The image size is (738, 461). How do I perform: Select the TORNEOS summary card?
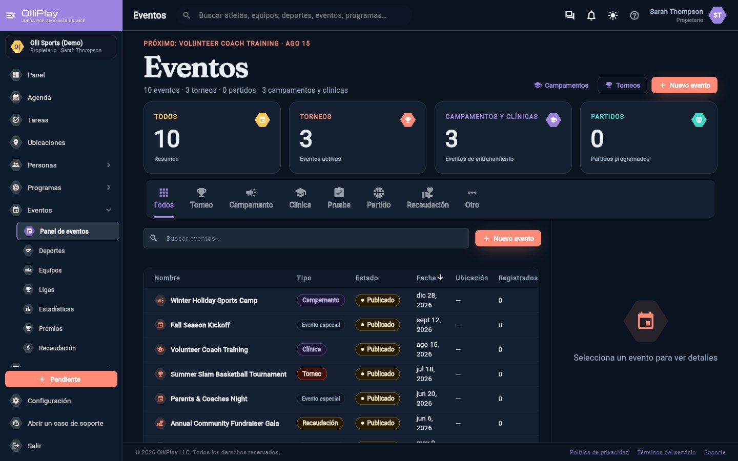(x=358, y=137)
